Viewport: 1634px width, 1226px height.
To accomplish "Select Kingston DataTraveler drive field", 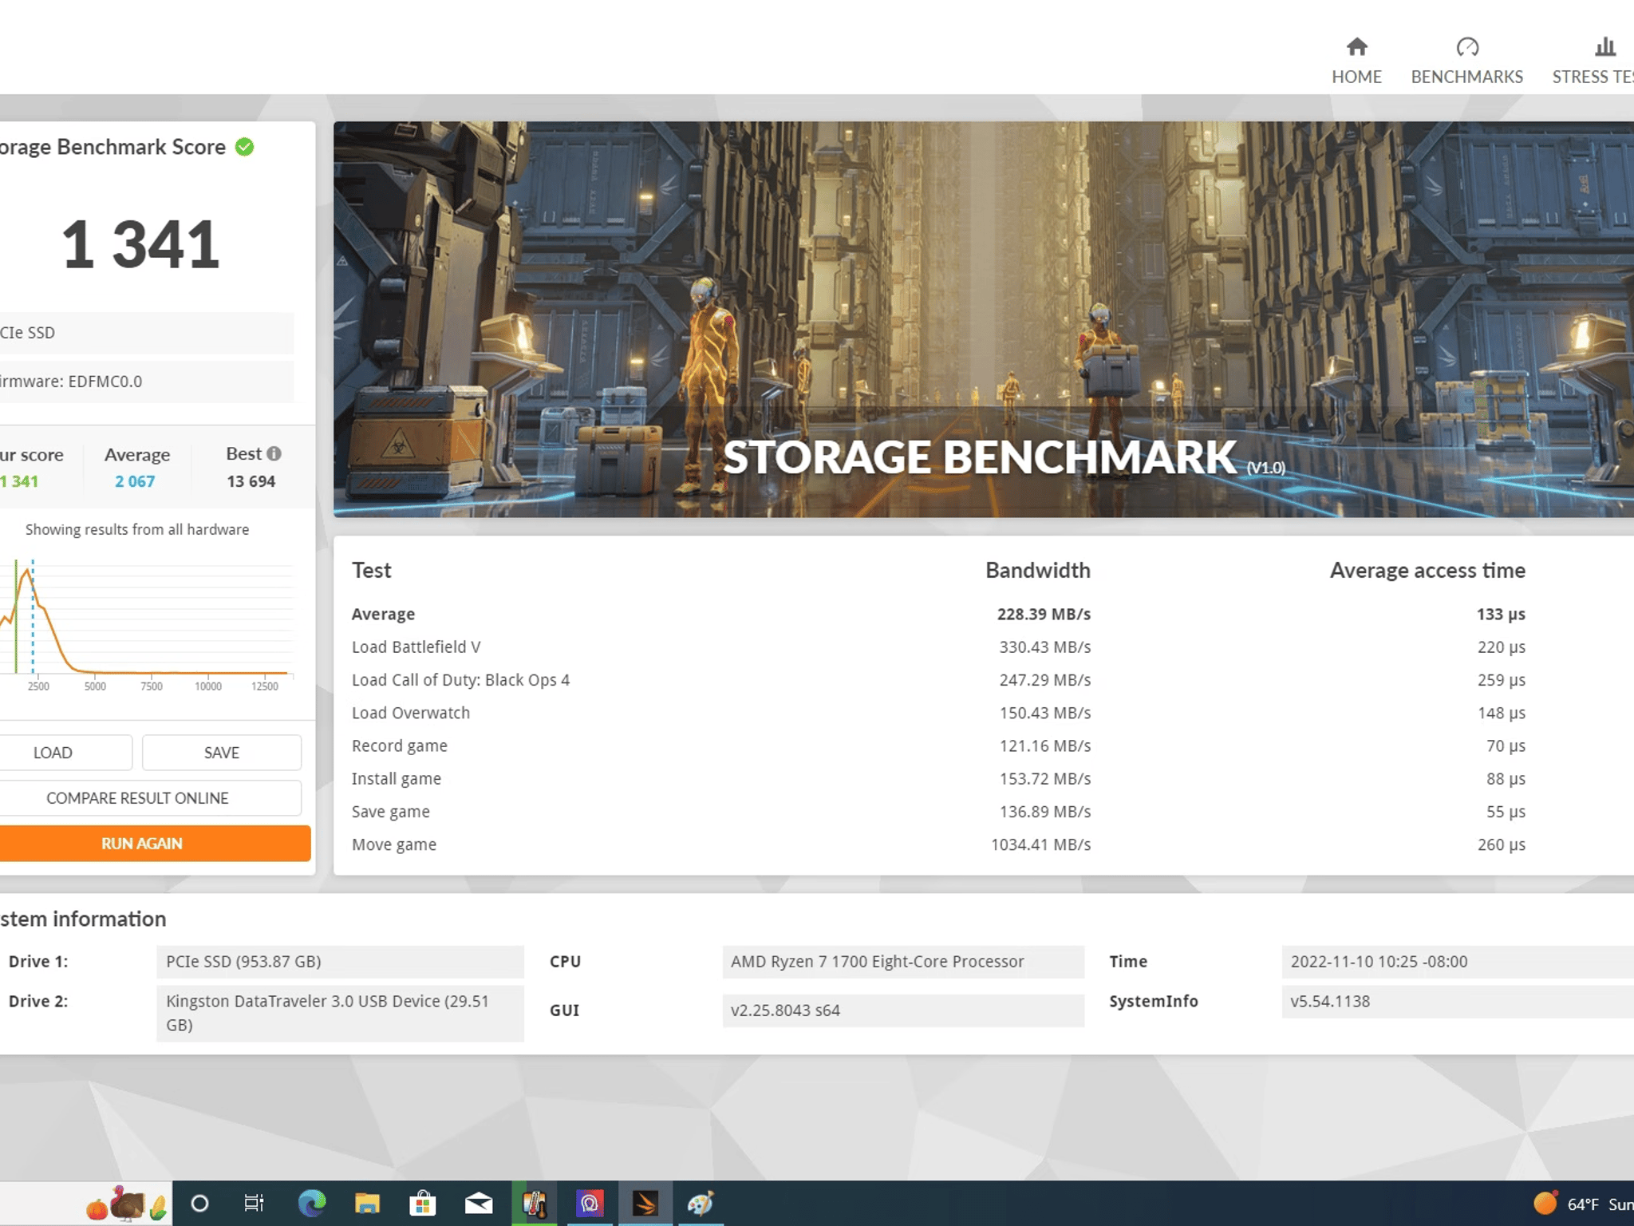I will coord(340,1013).
